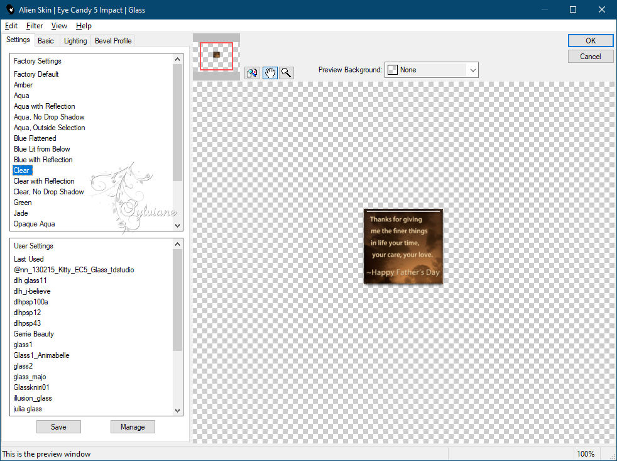The width and height of the screenshot is (617, 461).
Task: Select the Amber preset
Action: tap(23, 85)
